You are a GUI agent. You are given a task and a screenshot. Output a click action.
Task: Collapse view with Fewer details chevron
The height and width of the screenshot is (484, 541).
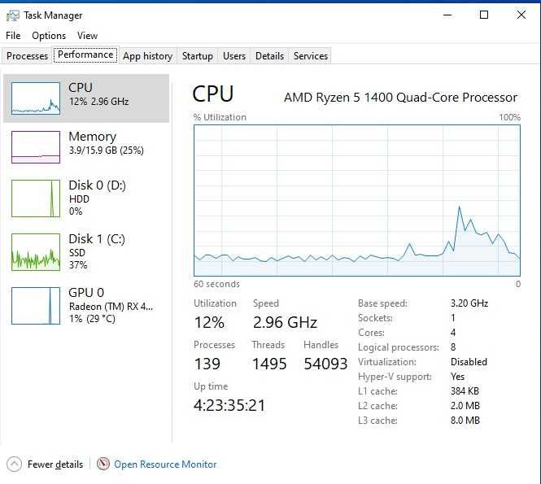point(14,464)
